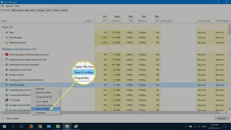Open the Options menu
Screen dimensions: 231x130
[10, 6]
